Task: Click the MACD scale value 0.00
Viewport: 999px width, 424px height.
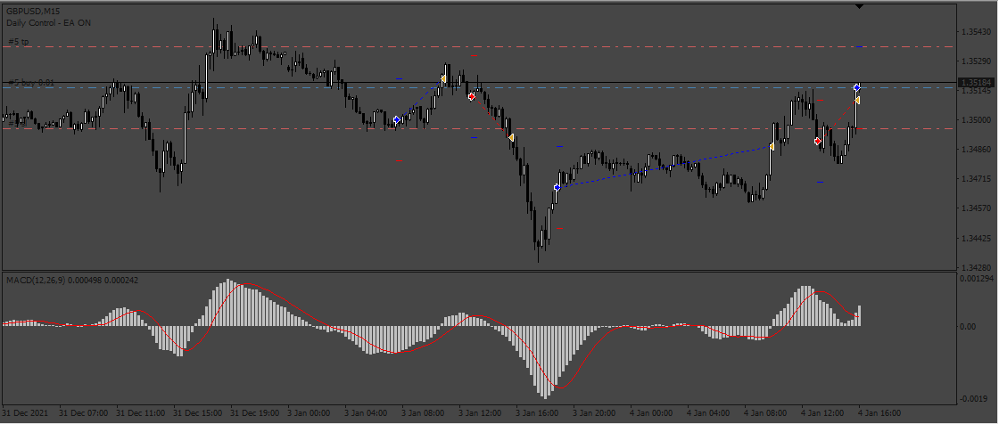Action: pyautogui.click(x=970, y=327)
